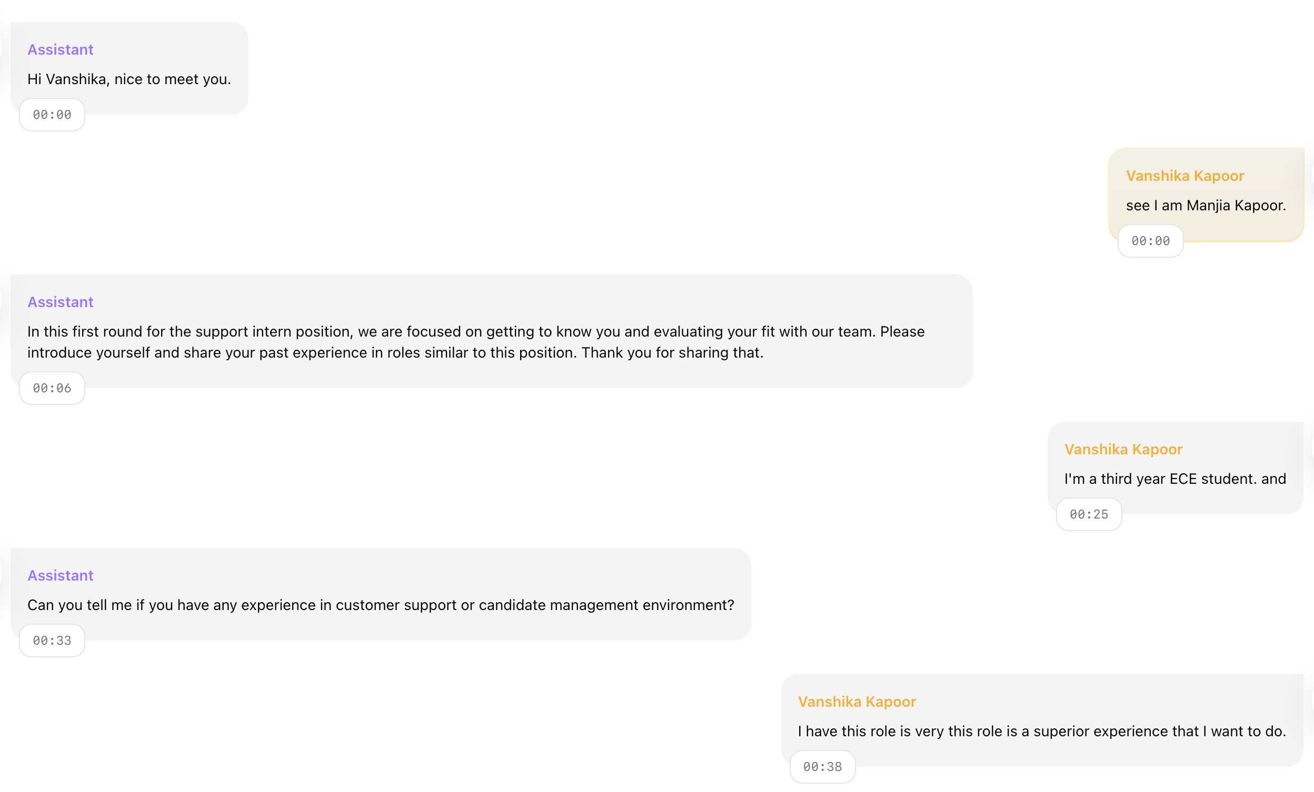This screenshot has width=1314, height=792.
Task: Jump to the 00:25 timestamp
Action: [1089, 514]
